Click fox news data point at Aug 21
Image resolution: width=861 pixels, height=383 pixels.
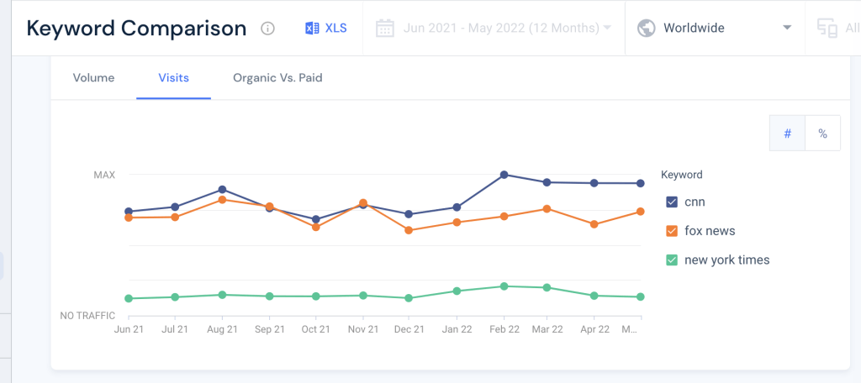(x=222, y=200)
